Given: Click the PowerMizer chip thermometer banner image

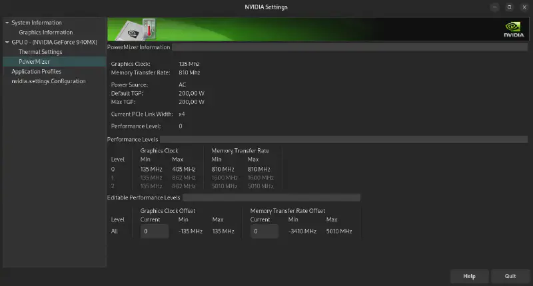Looking at the screenshot, I should point(138,29).
